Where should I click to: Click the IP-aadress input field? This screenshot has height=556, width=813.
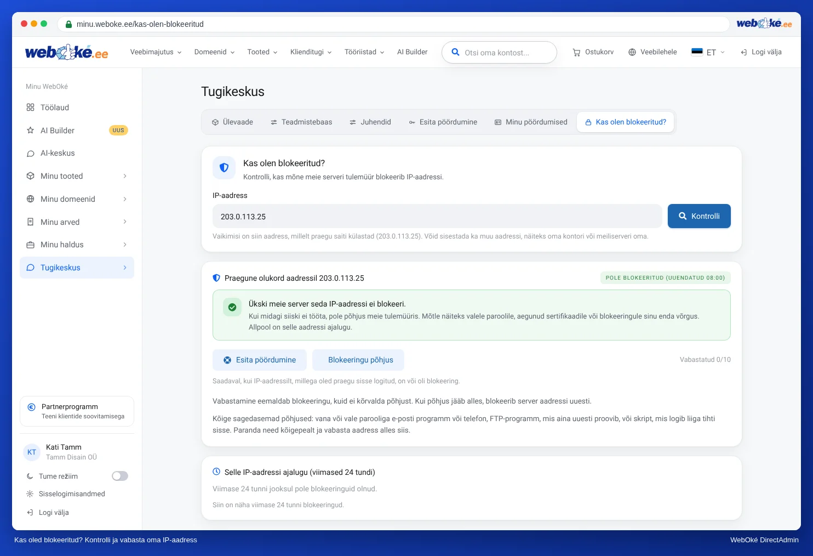coord(437,217)
